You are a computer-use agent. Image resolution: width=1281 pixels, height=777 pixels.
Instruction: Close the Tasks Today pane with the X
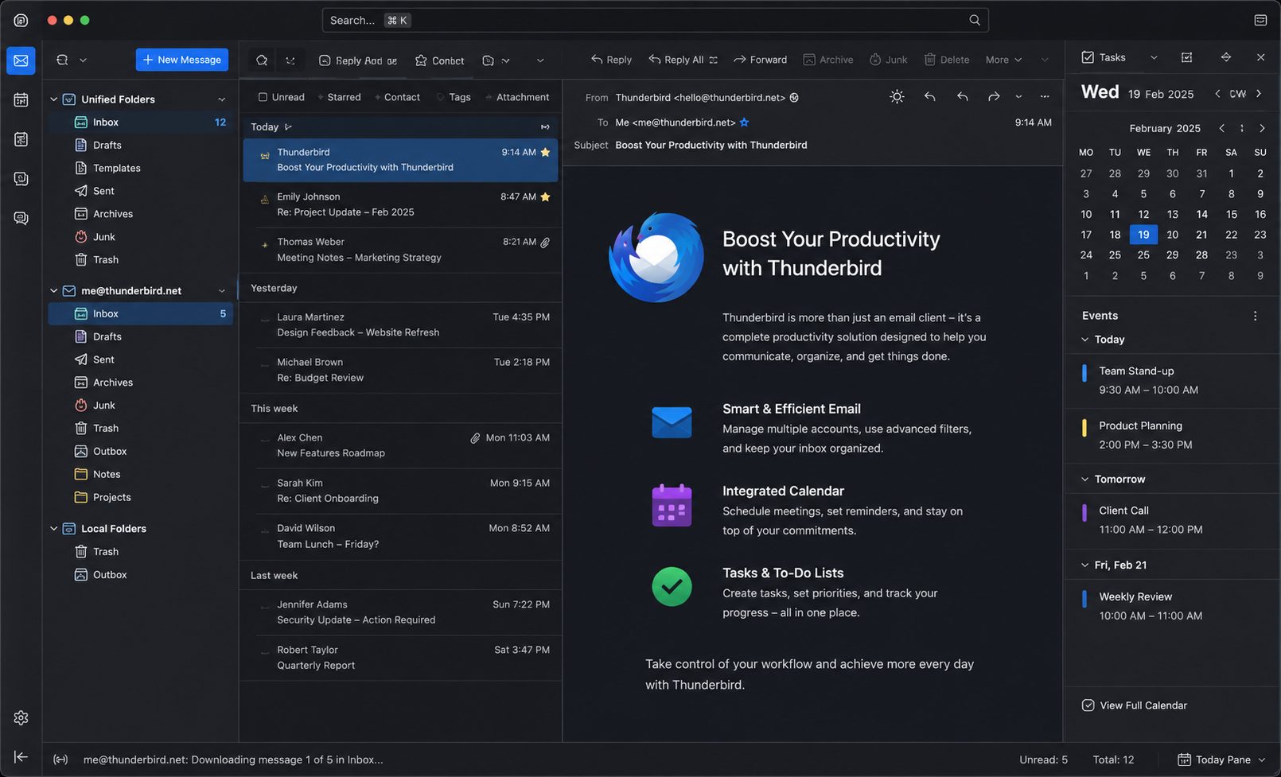click(x=1260, y=57)
